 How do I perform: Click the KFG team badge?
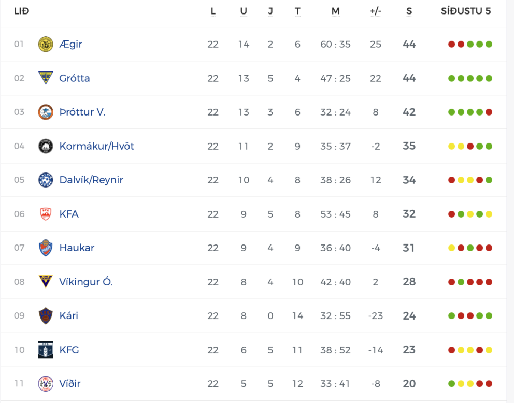[x=46, y=350]
